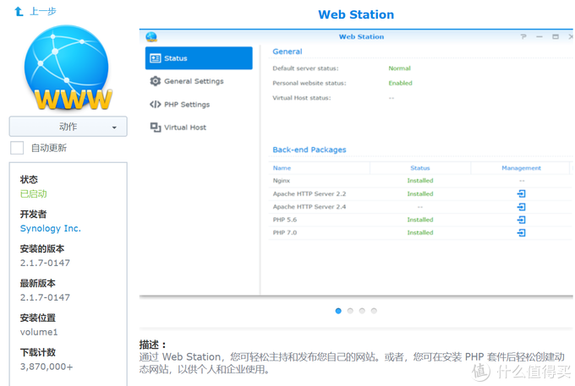Show the first screenshot via carousel dot
575x386 pixels.
(x=338, y=311)
